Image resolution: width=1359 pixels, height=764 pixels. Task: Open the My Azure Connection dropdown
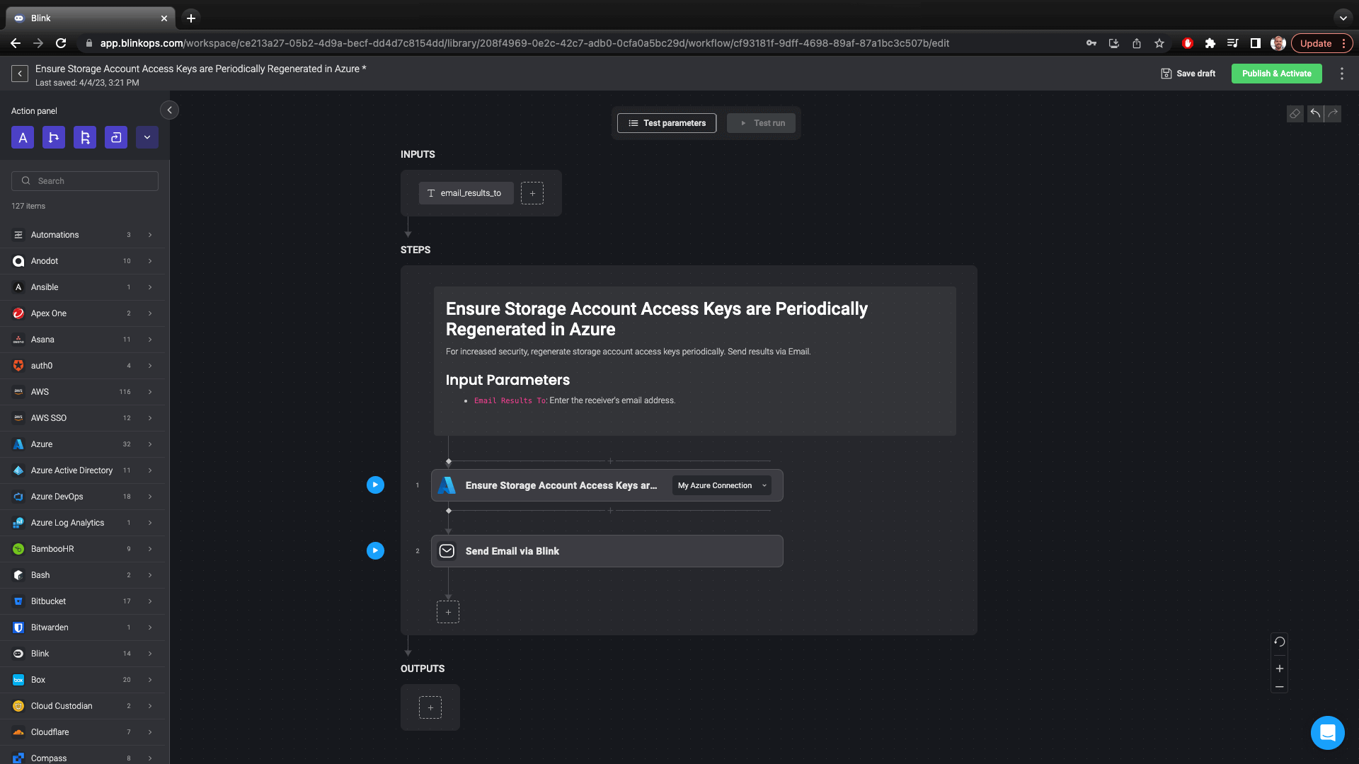coord(721,485)
